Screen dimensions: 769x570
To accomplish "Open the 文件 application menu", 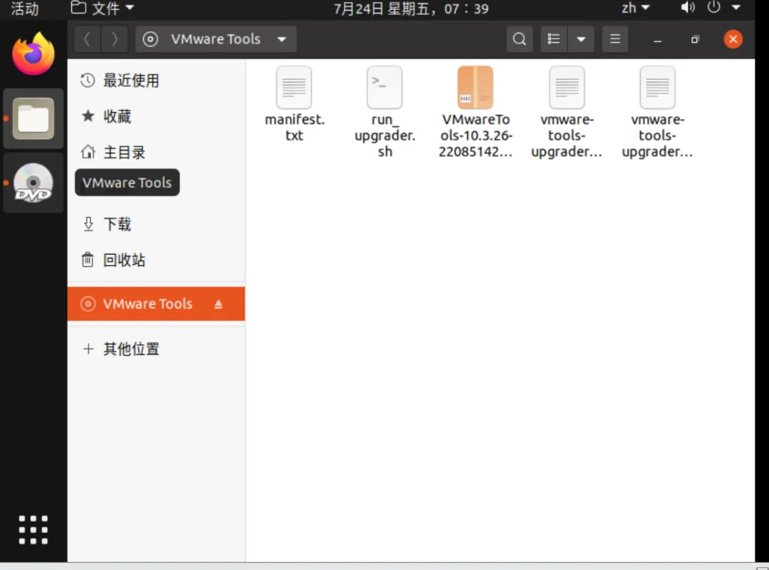I will 103,8.
